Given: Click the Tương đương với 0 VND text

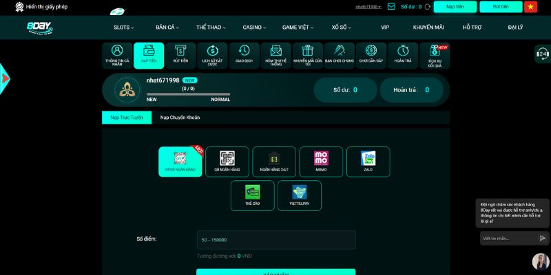Looking at the screenshot, I should click(x=225, y=256).
